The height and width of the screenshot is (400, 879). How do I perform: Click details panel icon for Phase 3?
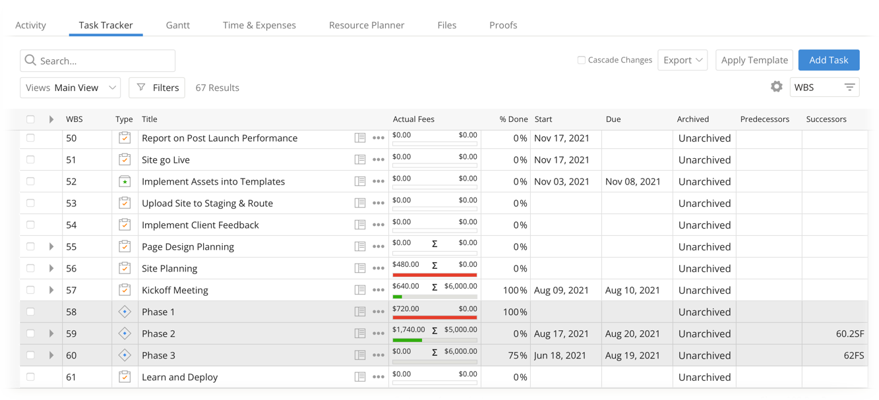(360, 355)
